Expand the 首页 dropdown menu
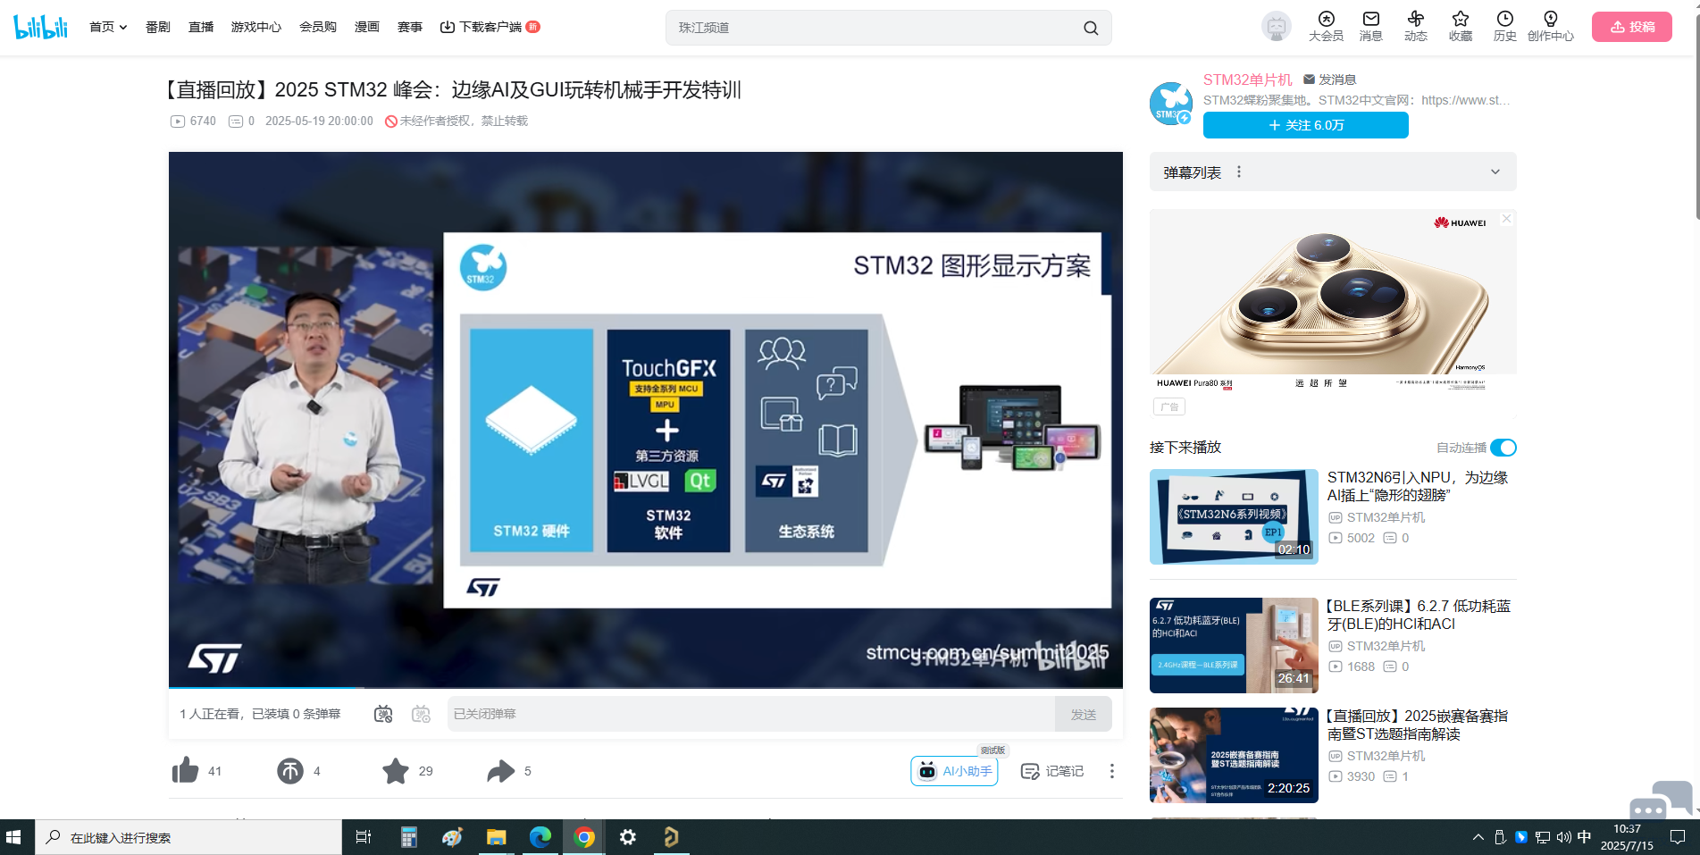The height and width of the screenshot is (855, 1700). pos(108,27)
